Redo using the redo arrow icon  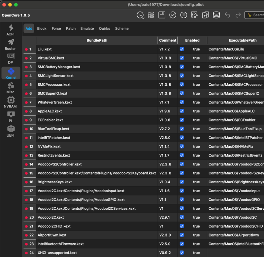(238, 15)
